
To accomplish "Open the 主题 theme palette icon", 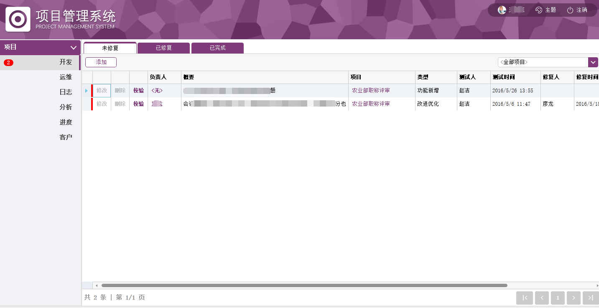I will (x=539, y=10).
